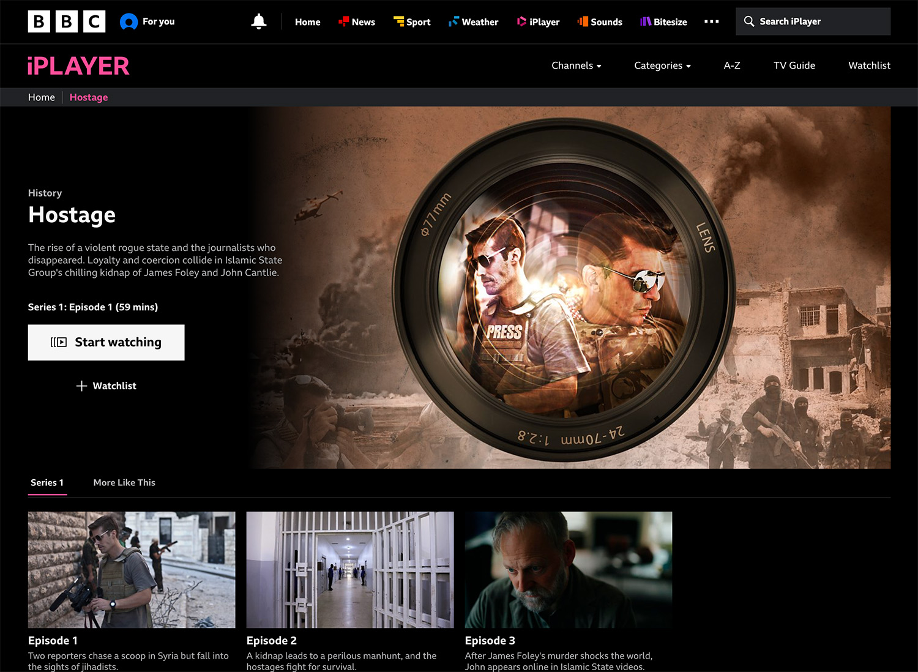Expand the Channels dropdown
The image size is (918, 672).
pos(576,65)
